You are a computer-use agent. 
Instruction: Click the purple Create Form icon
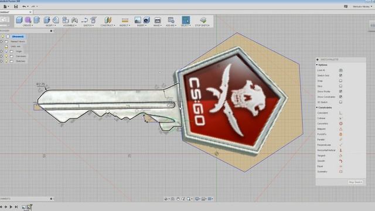point(28,20)
